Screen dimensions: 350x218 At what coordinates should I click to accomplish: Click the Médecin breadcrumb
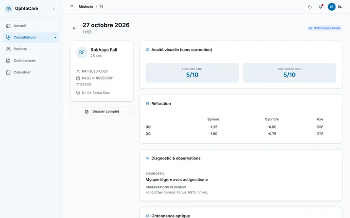pos(86,7)
